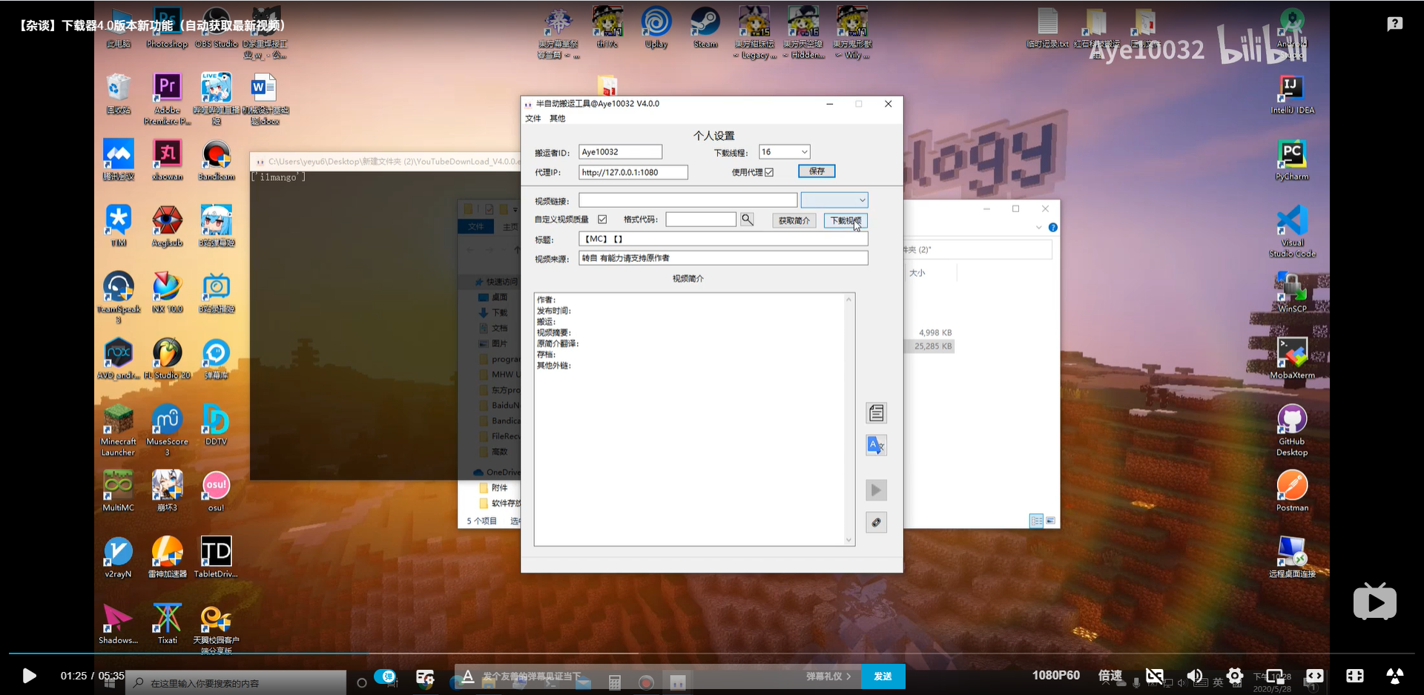Open the PyCharm desktop icon
Image resolution: width=1424 pixels, height=695 pixels.
tap(1292, 160)
